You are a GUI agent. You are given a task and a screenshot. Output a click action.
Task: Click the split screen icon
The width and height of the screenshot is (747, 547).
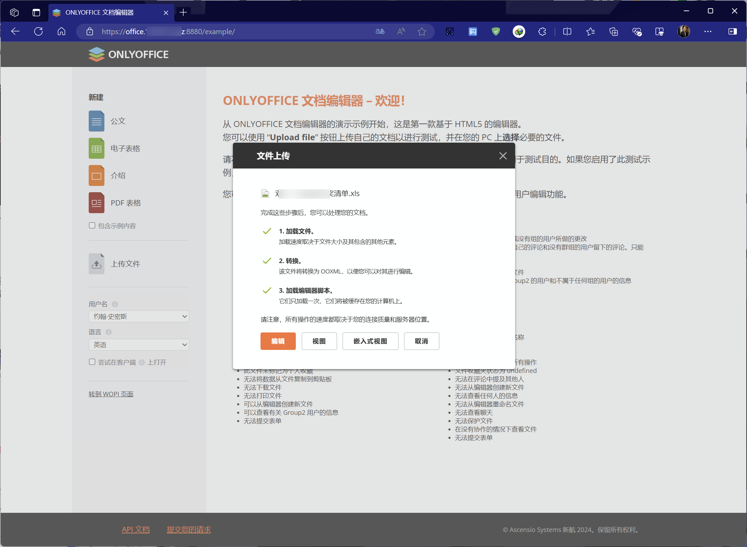(x=567, y=32)
